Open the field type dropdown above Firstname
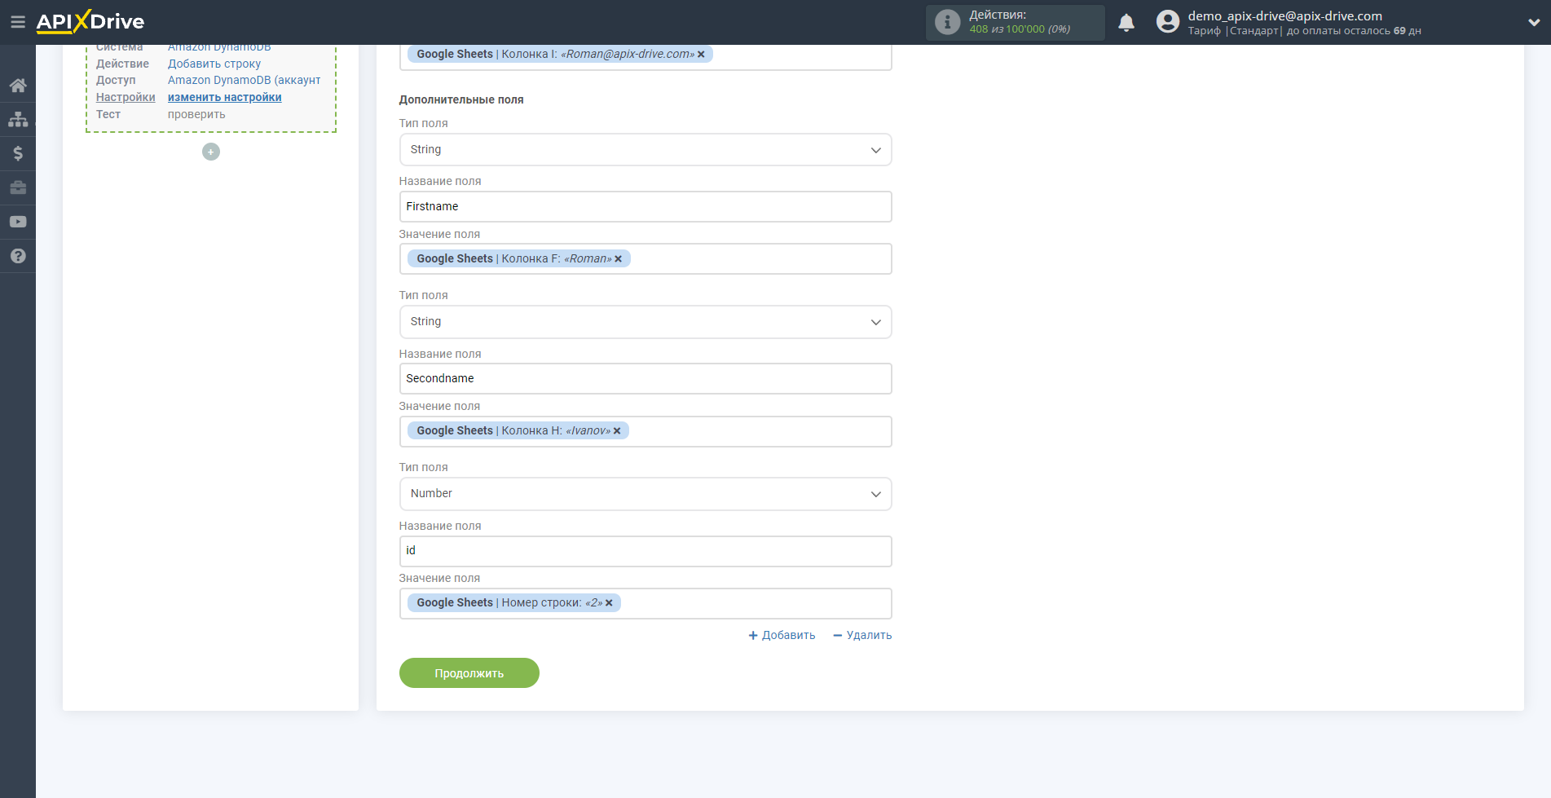Image resolution: width=1551 pixels, height=798 pixels. 646,150
